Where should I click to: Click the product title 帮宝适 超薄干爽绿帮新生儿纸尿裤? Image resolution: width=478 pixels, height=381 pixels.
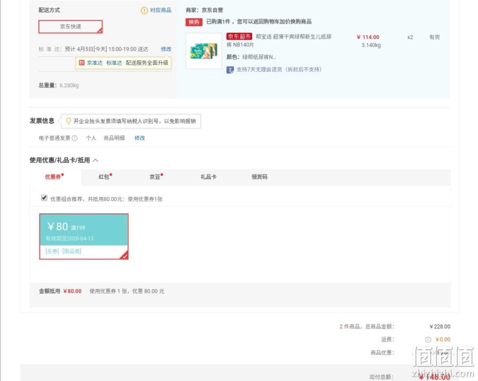pos(279,41)
